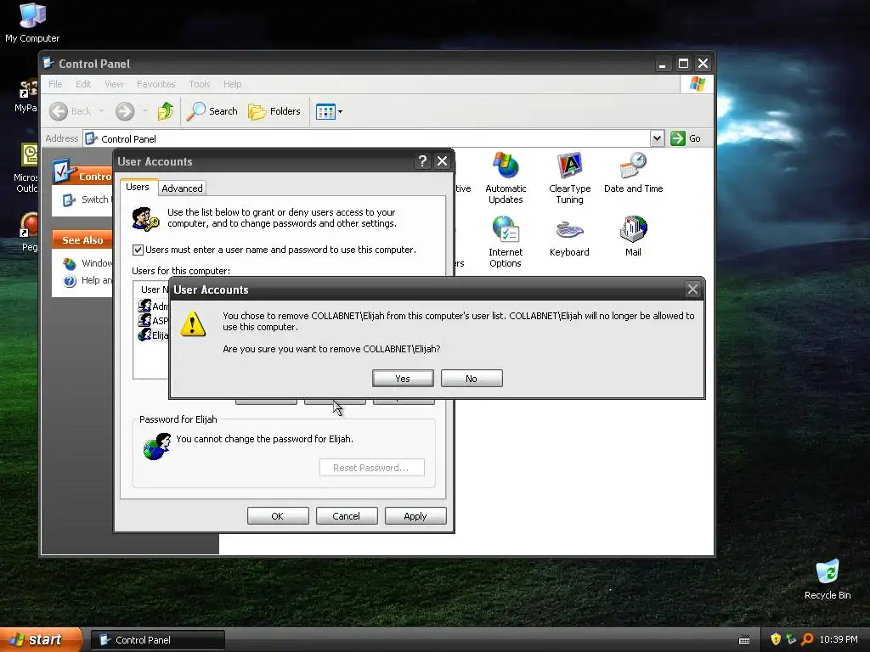Image resolution: width=870 pixels, height=652 pixels.
Task: Select the ASP user row
Action: point(153,320)
